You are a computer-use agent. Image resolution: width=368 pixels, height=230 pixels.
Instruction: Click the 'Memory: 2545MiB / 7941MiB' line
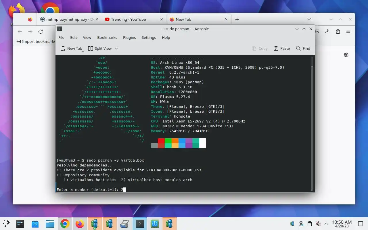[x=180, y=131]
